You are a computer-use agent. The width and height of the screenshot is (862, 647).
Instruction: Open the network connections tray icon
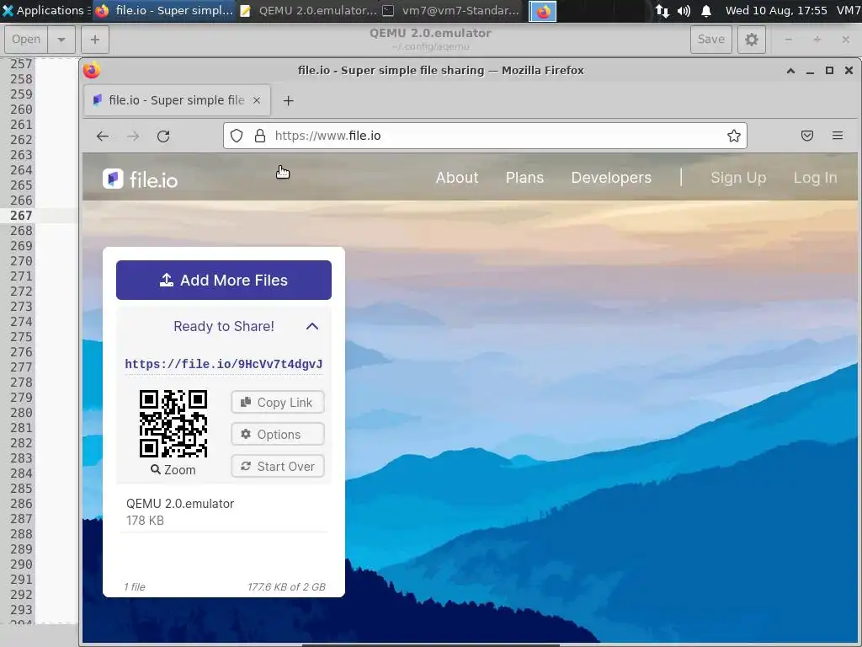[x=662, y=11]
